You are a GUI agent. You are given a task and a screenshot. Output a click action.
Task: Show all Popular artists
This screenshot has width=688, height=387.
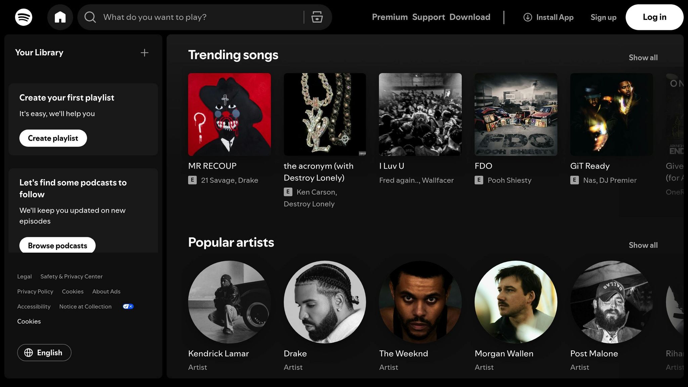click(x=643, y=245)
